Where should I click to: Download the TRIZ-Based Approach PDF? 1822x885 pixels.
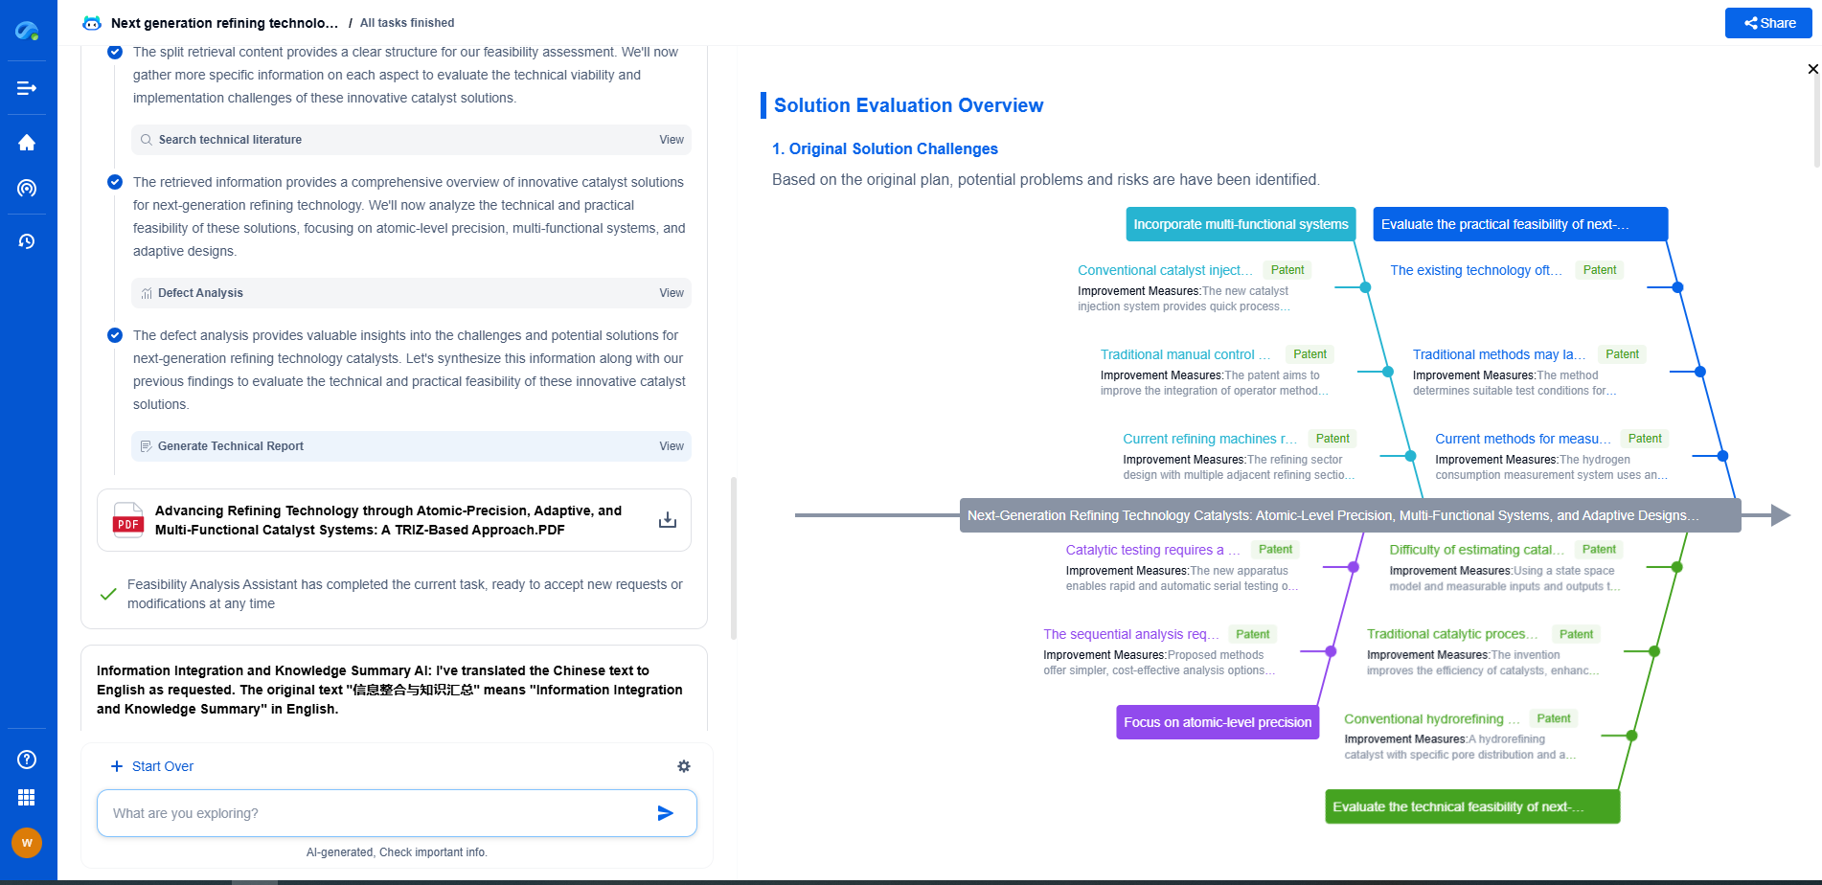pos(667,520)
